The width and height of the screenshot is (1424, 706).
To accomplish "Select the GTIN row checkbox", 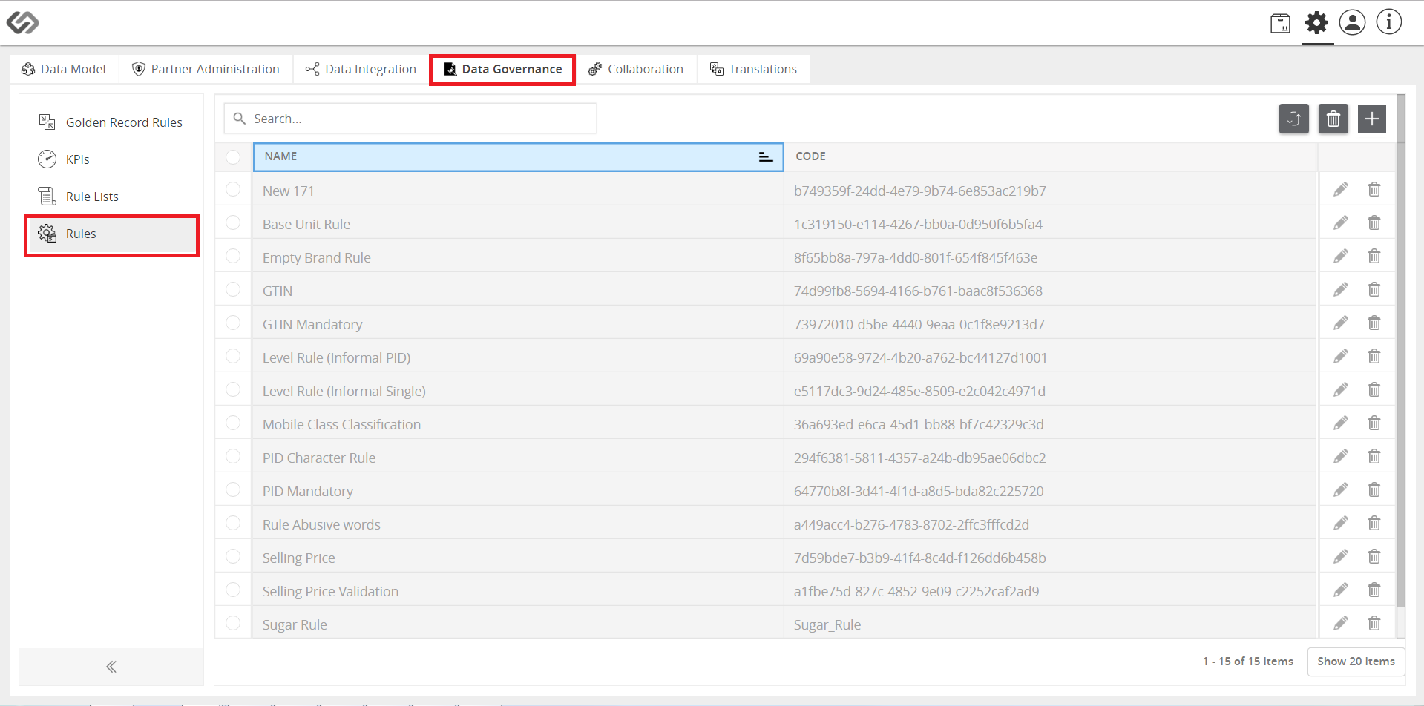I will [233, 289].
